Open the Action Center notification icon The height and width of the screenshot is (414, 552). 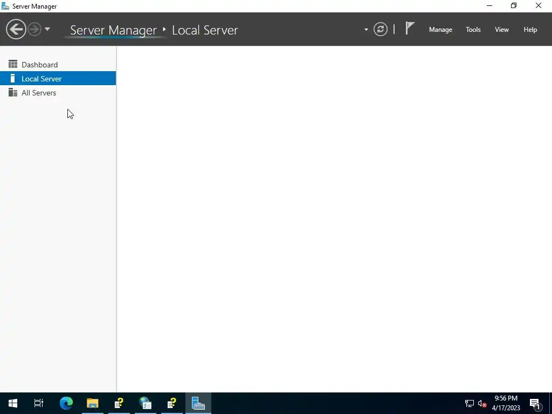535,404
